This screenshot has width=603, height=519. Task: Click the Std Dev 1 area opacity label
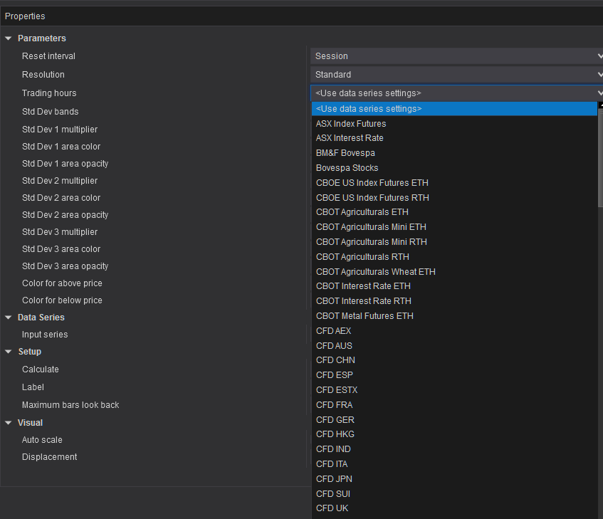[x=65, y=164]
